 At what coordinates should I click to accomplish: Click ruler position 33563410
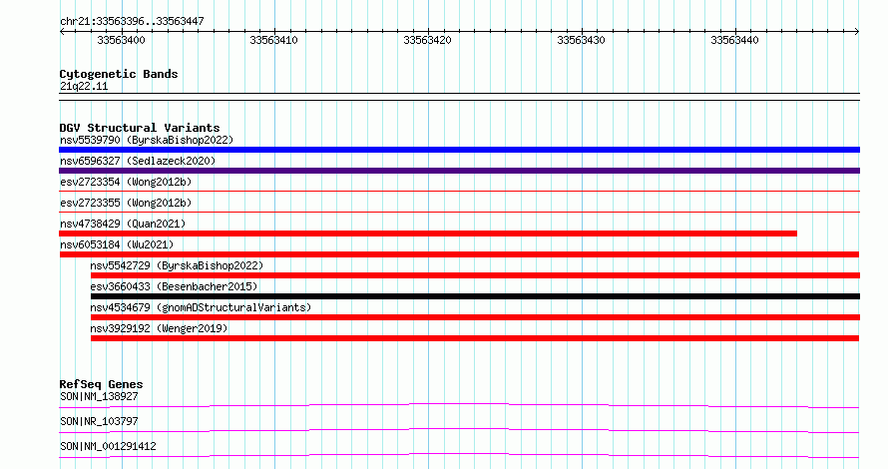273,40
